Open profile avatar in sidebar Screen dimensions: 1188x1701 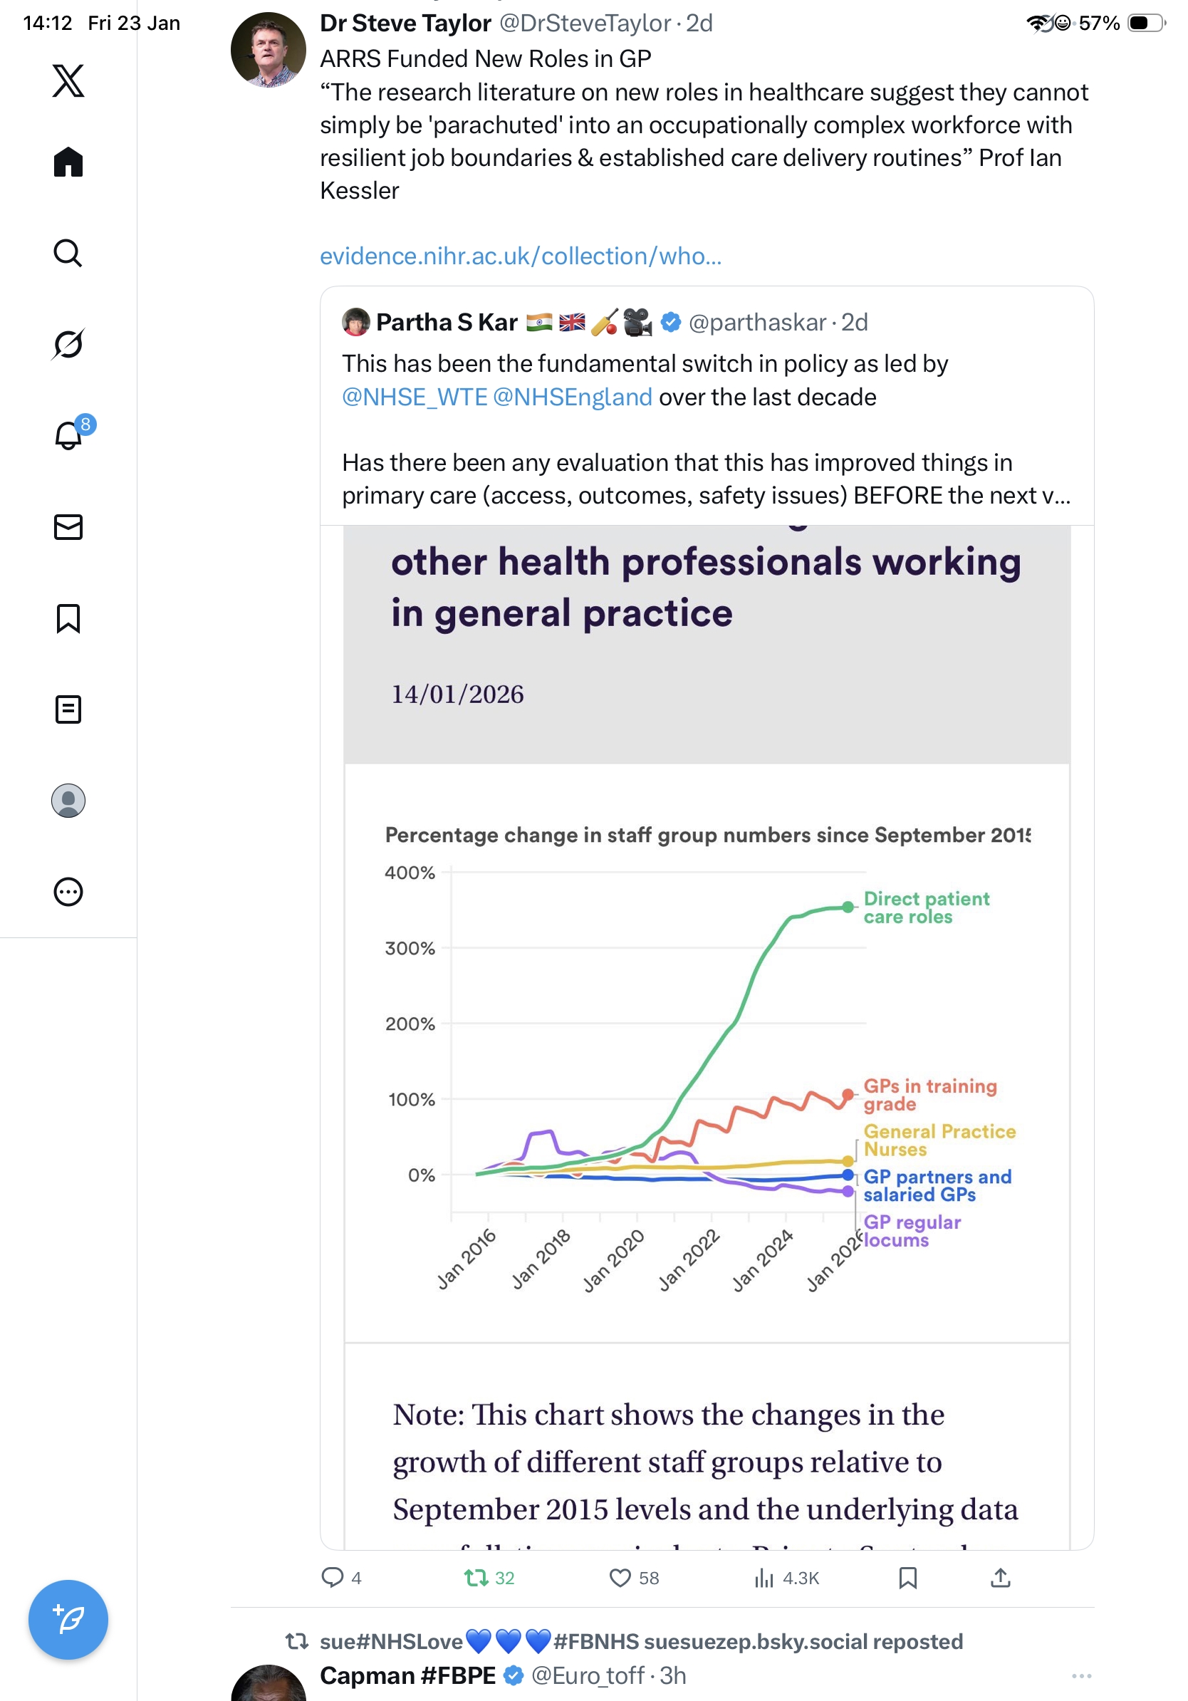coord(68,800)
